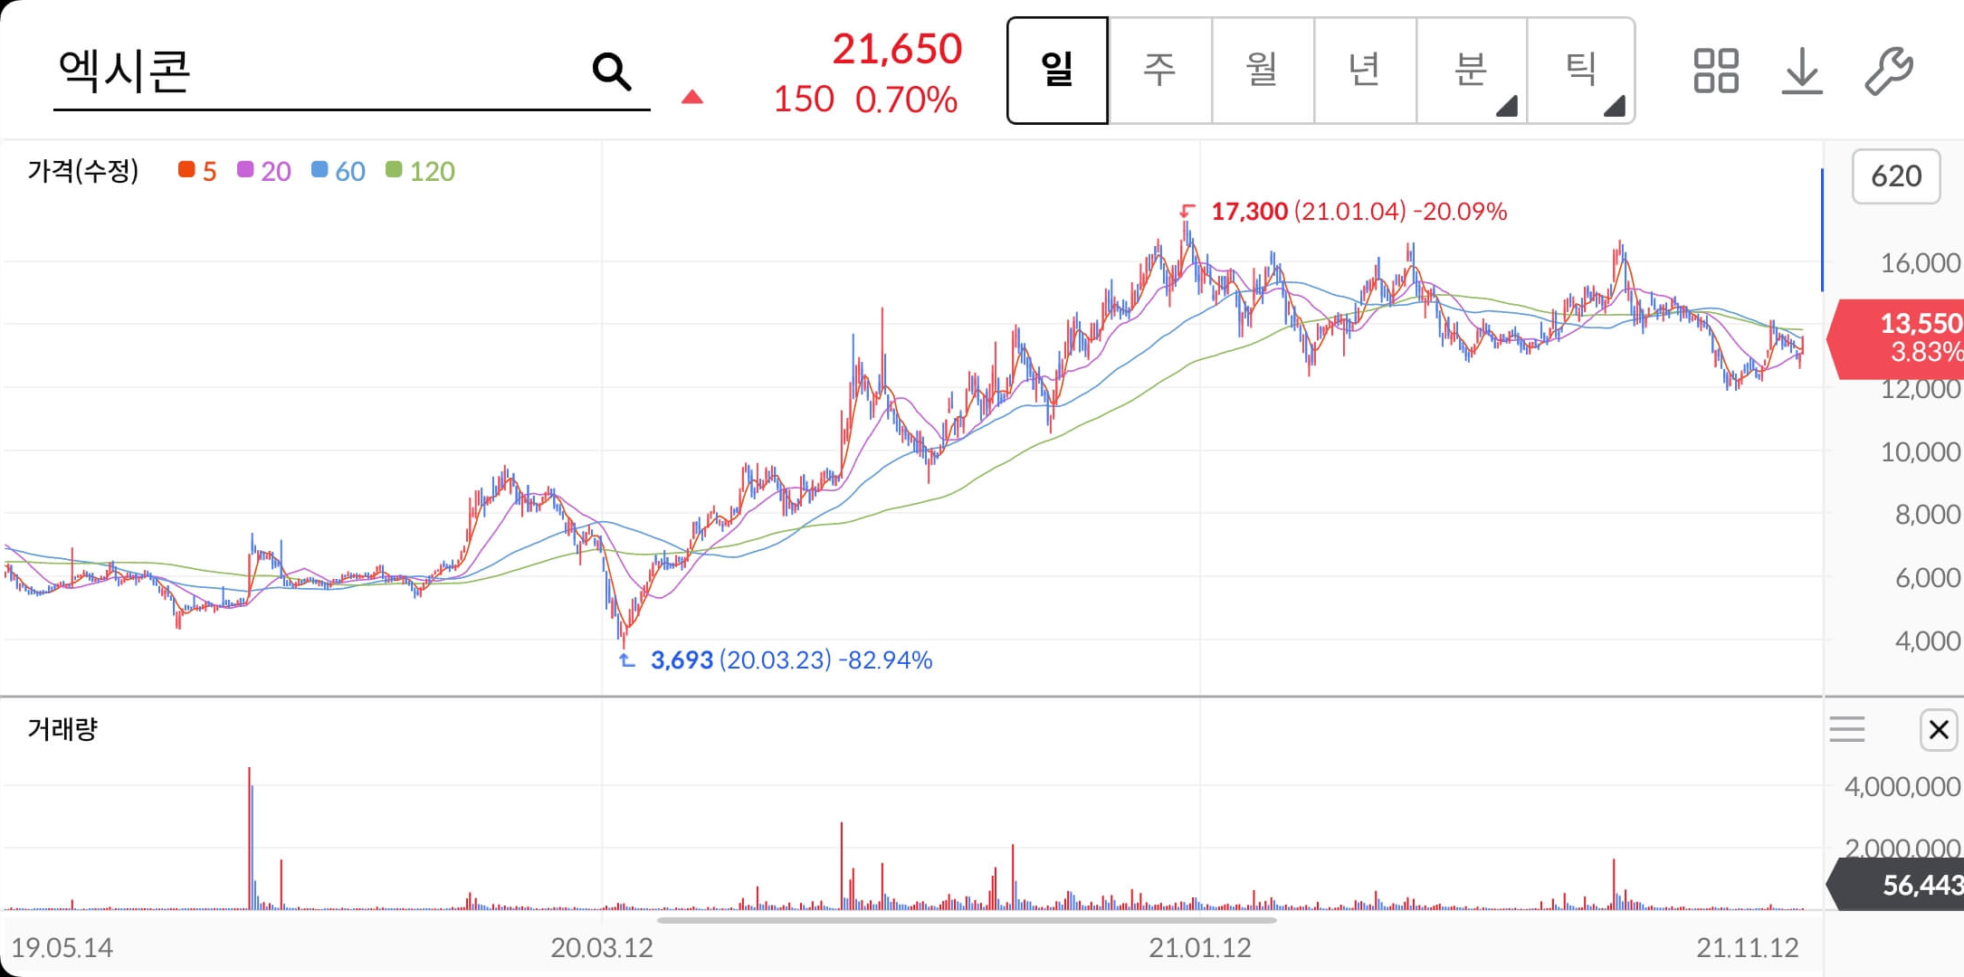Expand options on the 620 value box

pyautogui.click(x=1896, y=176)
